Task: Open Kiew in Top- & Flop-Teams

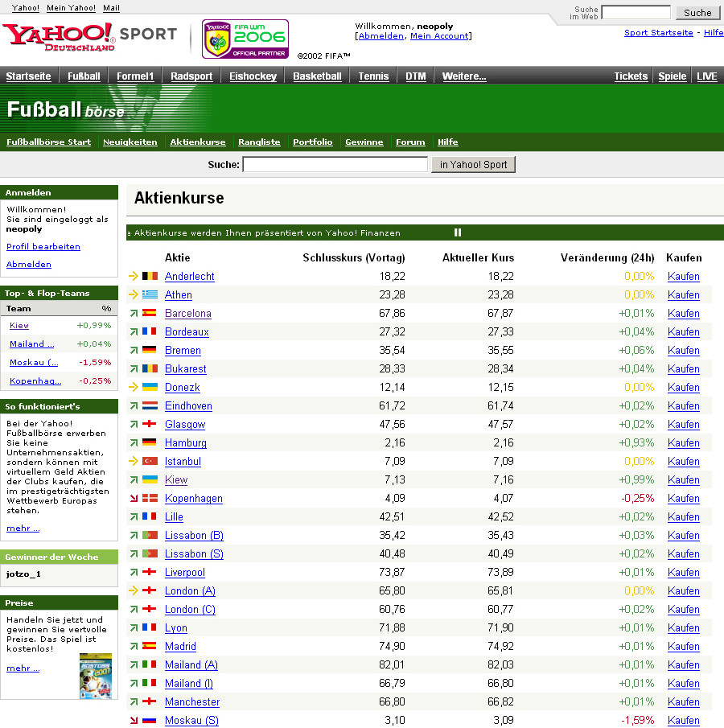Action: click(x=19, y=326)
